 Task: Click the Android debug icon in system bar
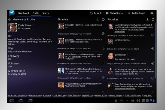point(116,101)
